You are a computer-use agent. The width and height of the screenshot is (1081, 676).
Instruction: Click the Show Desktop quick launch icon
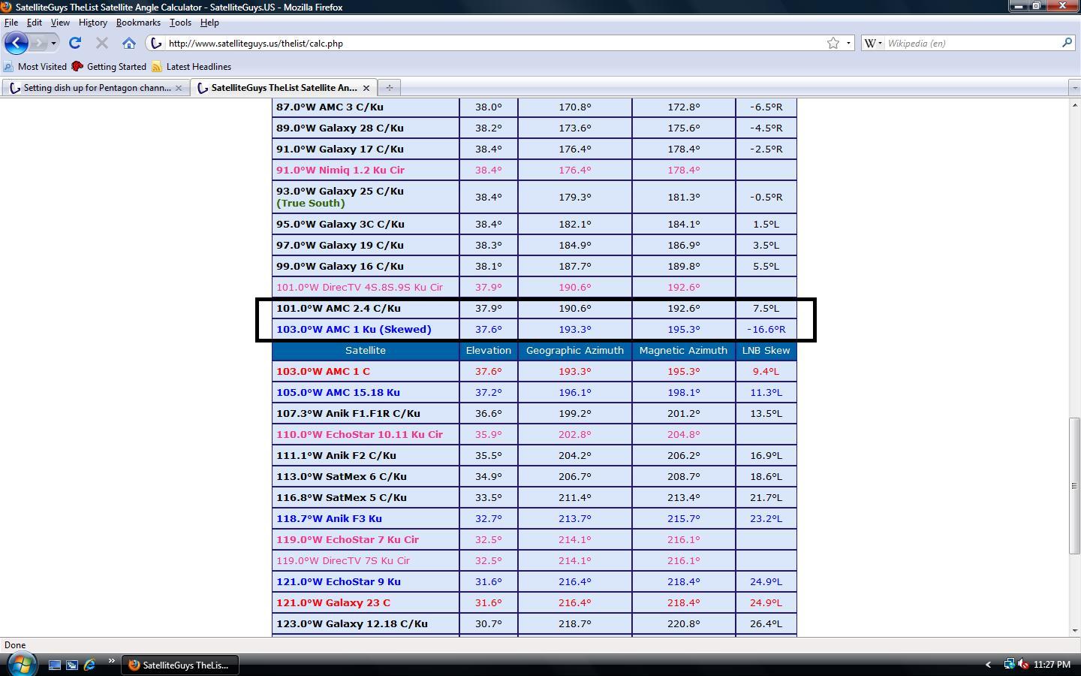(x=55, y=665)
